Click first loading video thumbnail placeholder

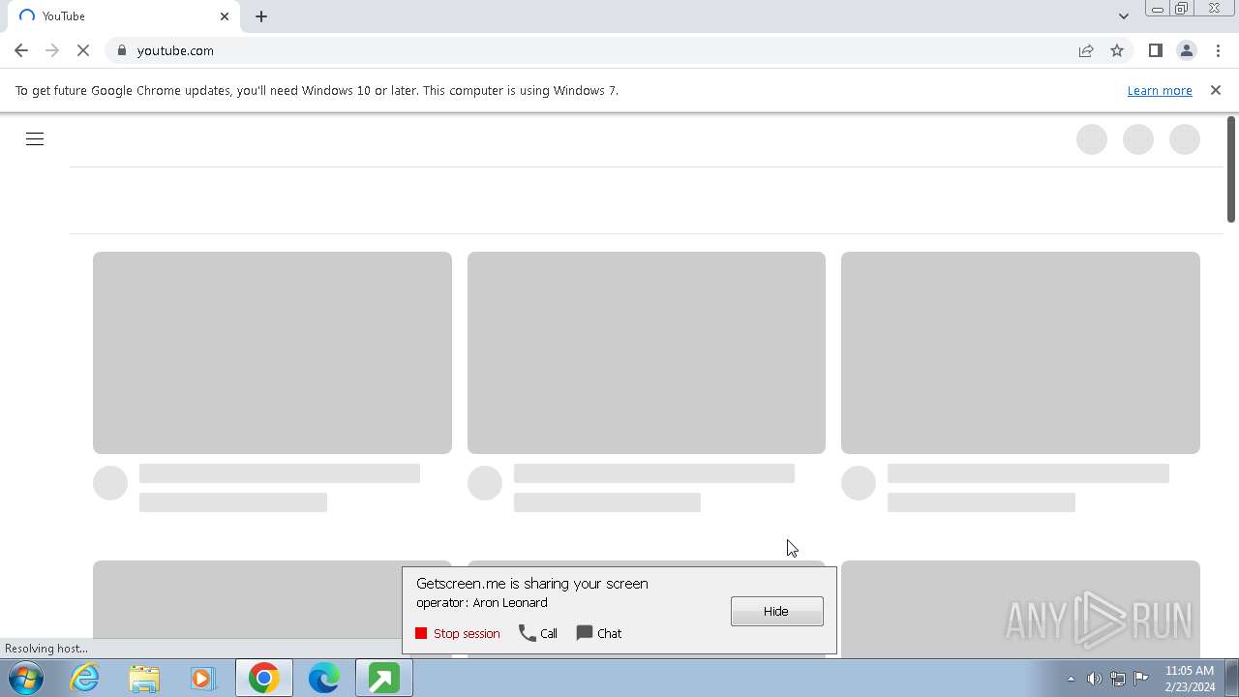coord(272,352)
